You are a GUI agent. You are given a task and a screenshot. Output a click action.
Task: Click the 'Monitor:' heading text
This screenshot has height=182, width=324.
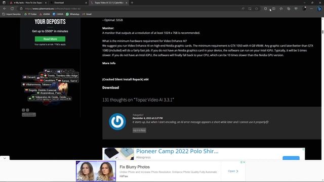pos(108,28)
